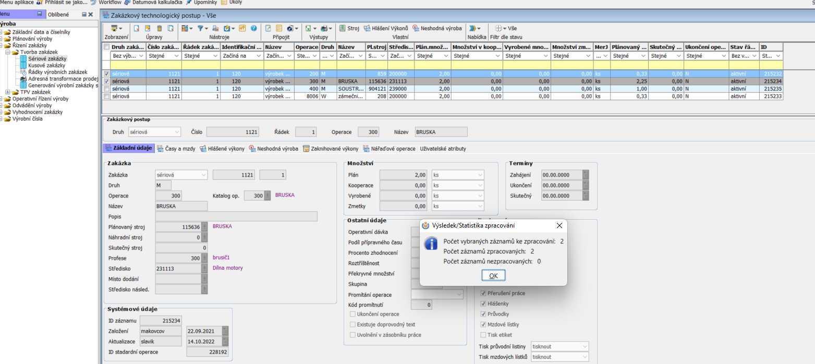
Task: Open the funnel filter tool in Nástroje
Action: pyautogui.click(x=200, y=28)
